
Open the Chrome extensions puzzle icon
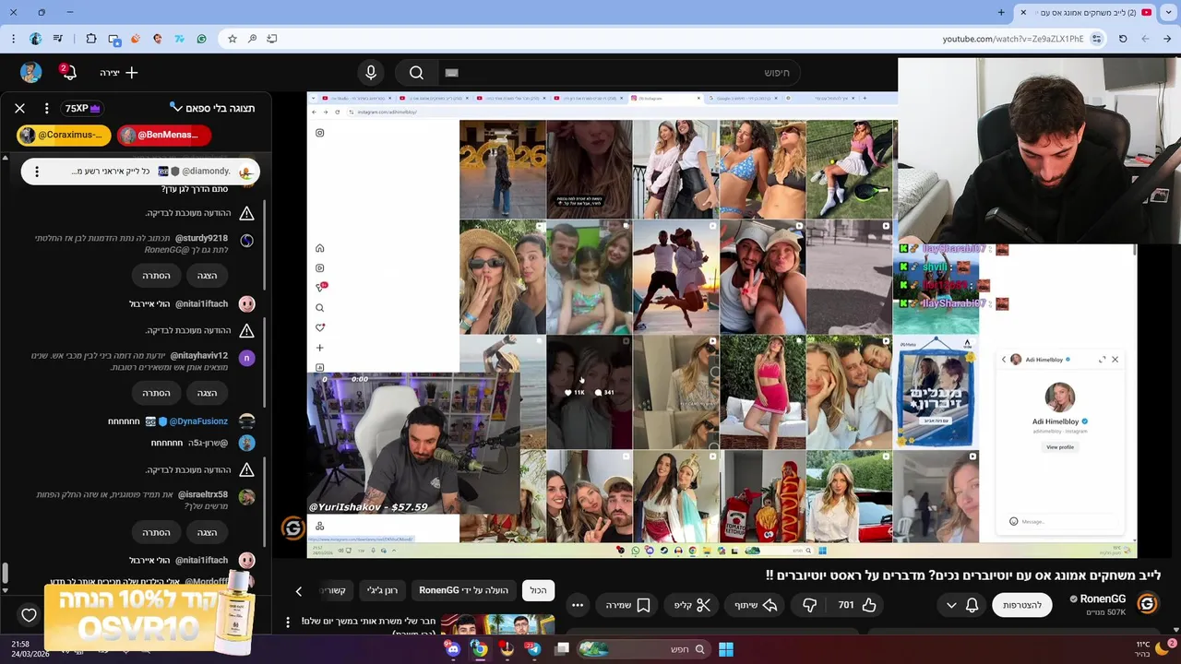point(90,39)
